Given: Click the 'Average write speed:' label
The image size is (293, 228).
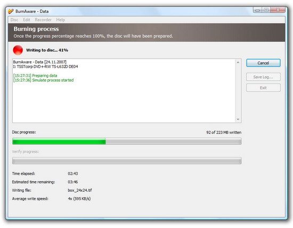Looking at the screenshot, I should pos(30,199).
